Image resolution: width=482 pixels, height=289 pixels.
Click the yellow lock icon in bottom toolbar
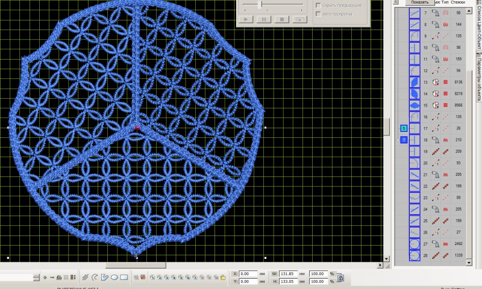[223, 278]
